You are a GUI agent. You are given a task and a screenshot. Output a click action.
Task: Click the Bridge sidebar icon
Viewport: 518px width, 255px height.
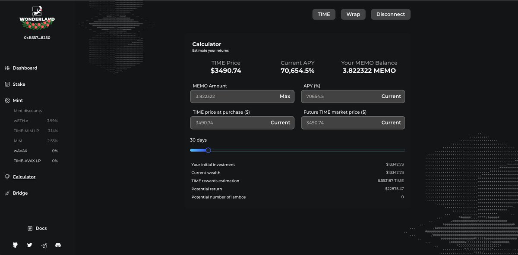7,193
